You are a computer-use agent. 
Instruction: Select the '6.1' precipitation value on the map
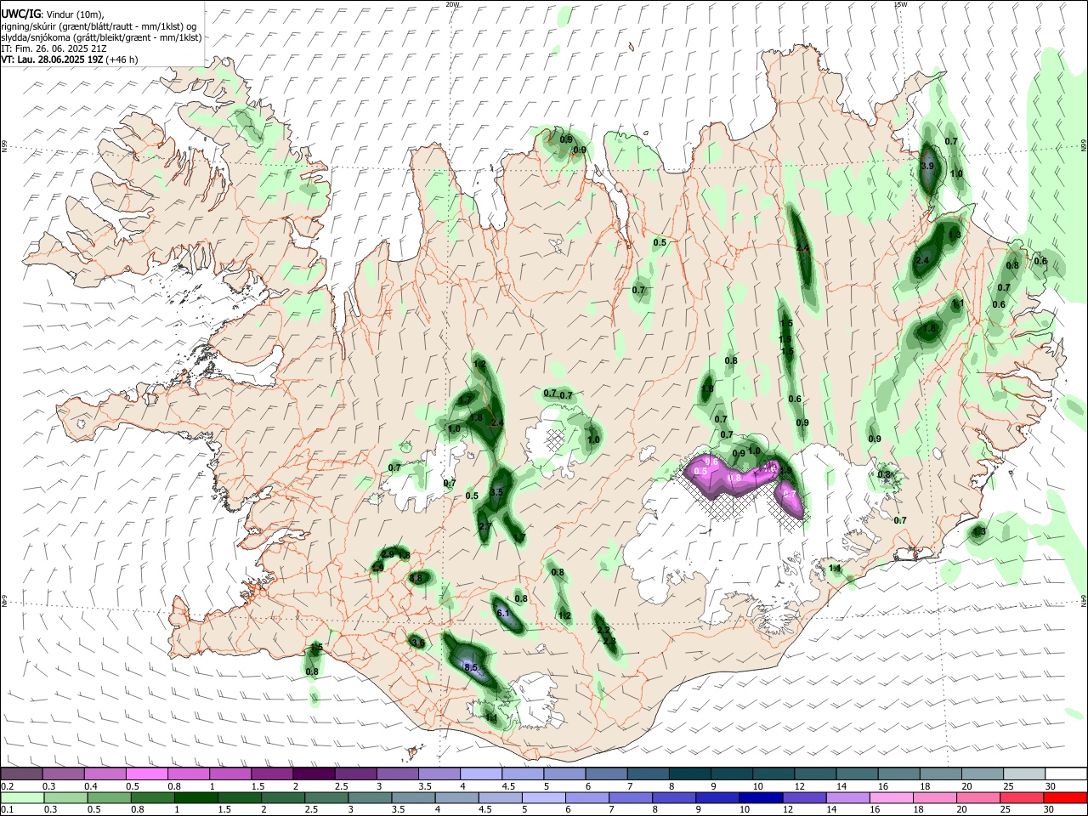pyautogui.click(x=502, y=613)
